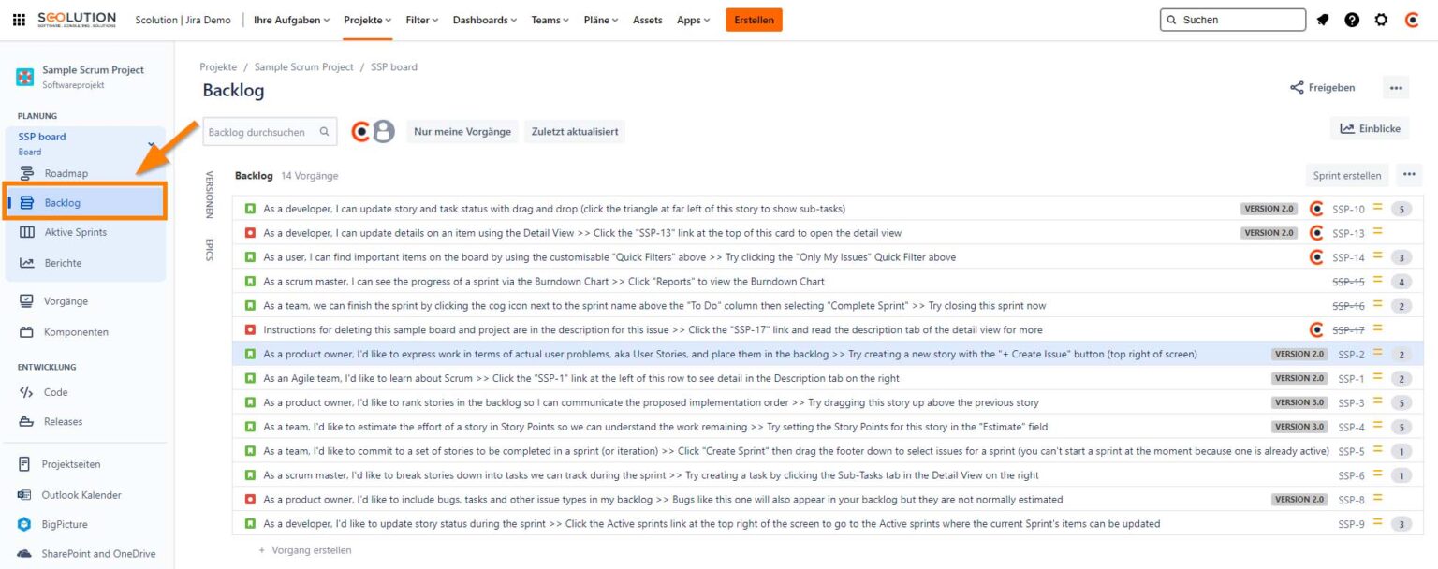This screenshot has height=569, width=1438.
Task: Open the three-dot menu beside Freigeben
Action: 1396,88
